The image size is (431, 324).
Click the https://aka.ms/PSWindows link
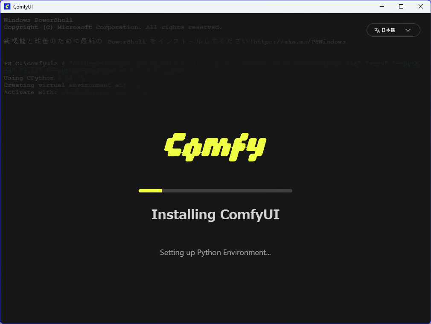[x=300, y=42]
